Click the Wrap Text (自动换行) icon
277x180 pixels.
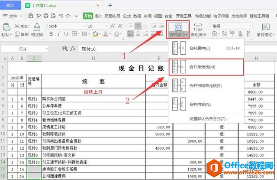198,30
